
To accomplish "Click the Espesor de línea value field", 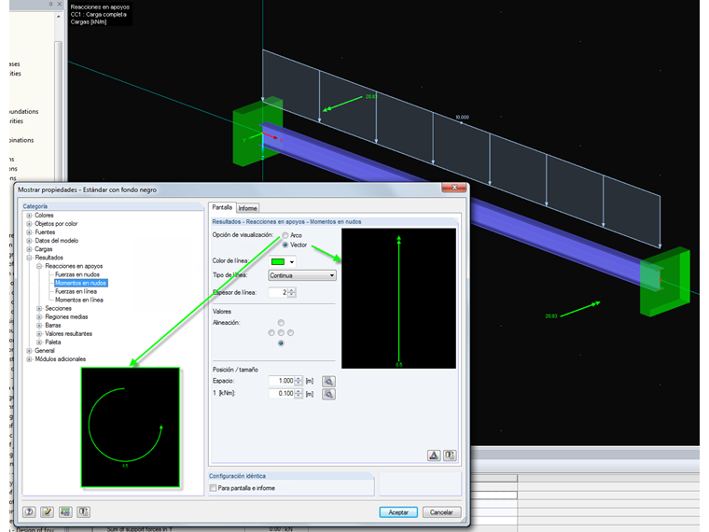I will coord(278,292).
